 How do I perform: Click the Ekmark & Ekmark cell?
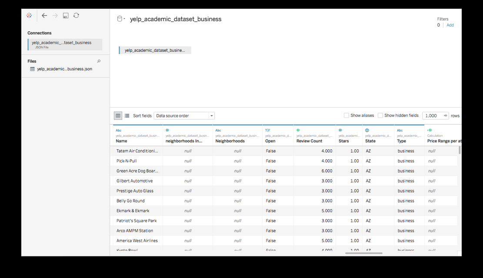click(x=137, y=211)
